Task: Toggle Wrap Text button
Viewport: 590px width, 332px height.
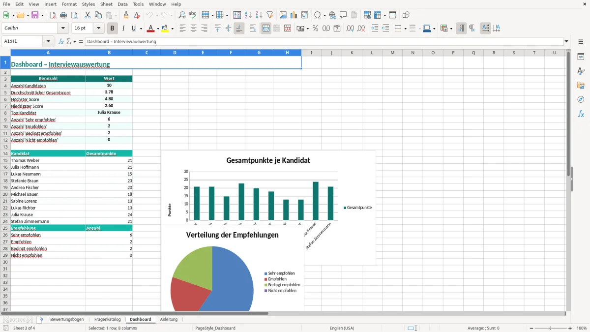Action: point(253,29)
